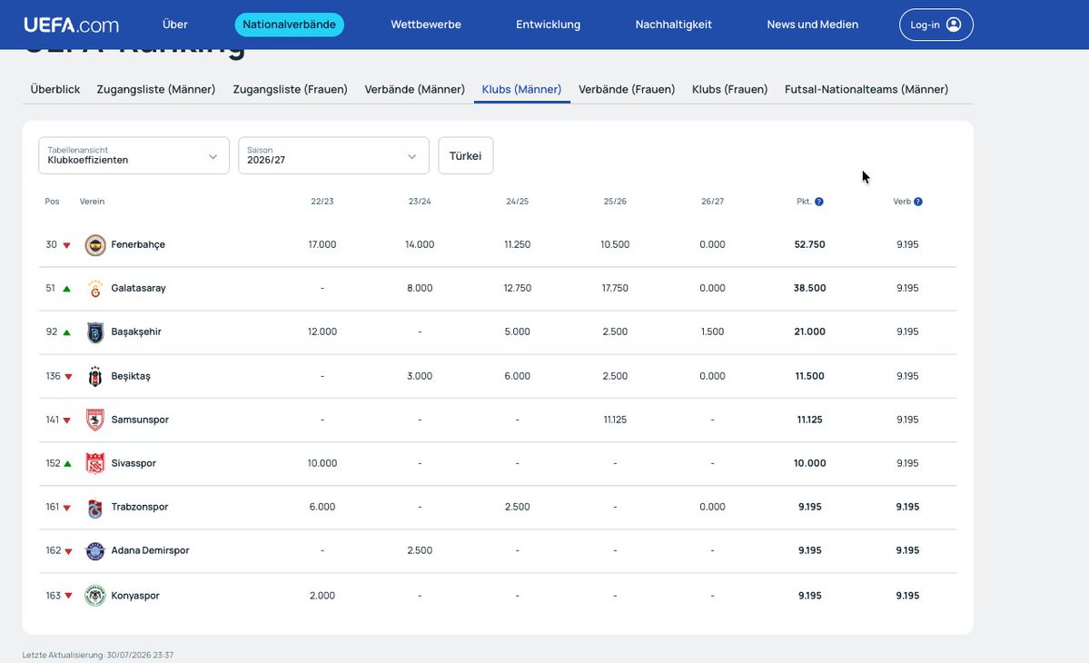Click Adana Demirspor's 23/24 value 2.500
This screenshot has width=1089, height=663.
tap(420, 550)
